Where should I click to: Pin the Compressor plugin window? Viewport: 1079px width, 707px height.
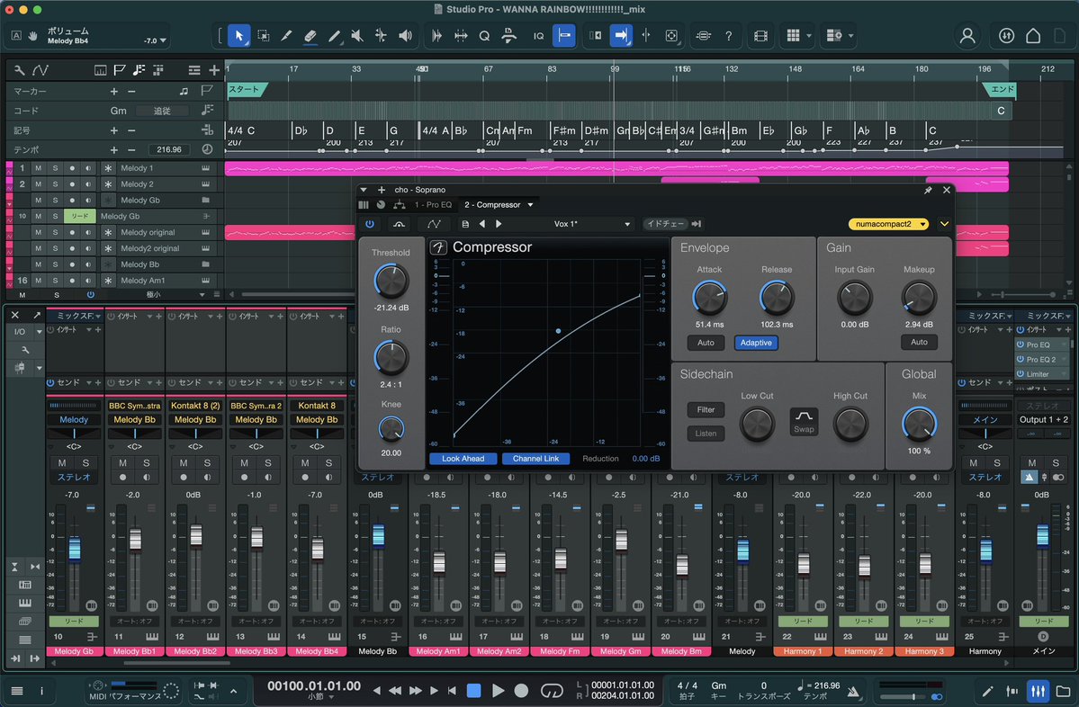click(x=928, y=190)
